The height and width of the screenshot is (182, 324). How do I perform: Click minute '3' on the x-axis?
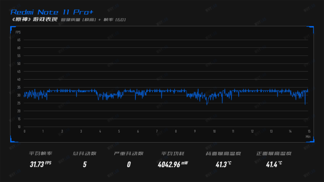(x=81, y=131)
